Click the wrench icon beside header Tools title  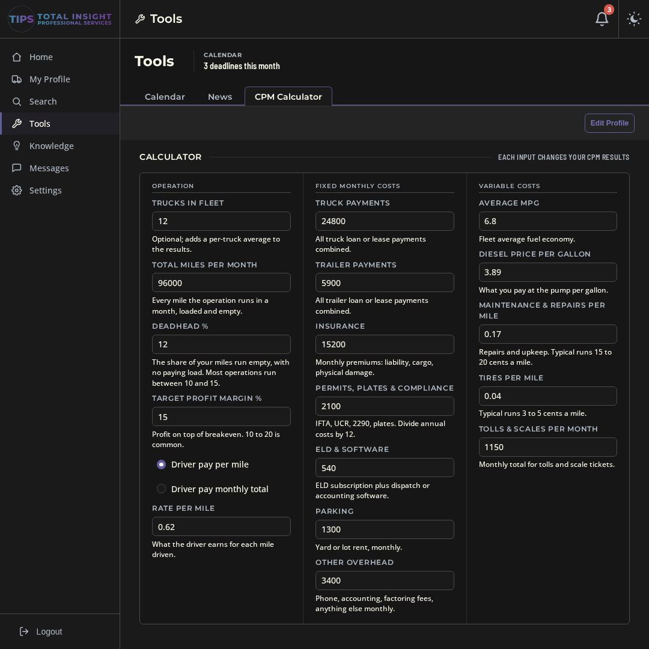click(140, 19)
